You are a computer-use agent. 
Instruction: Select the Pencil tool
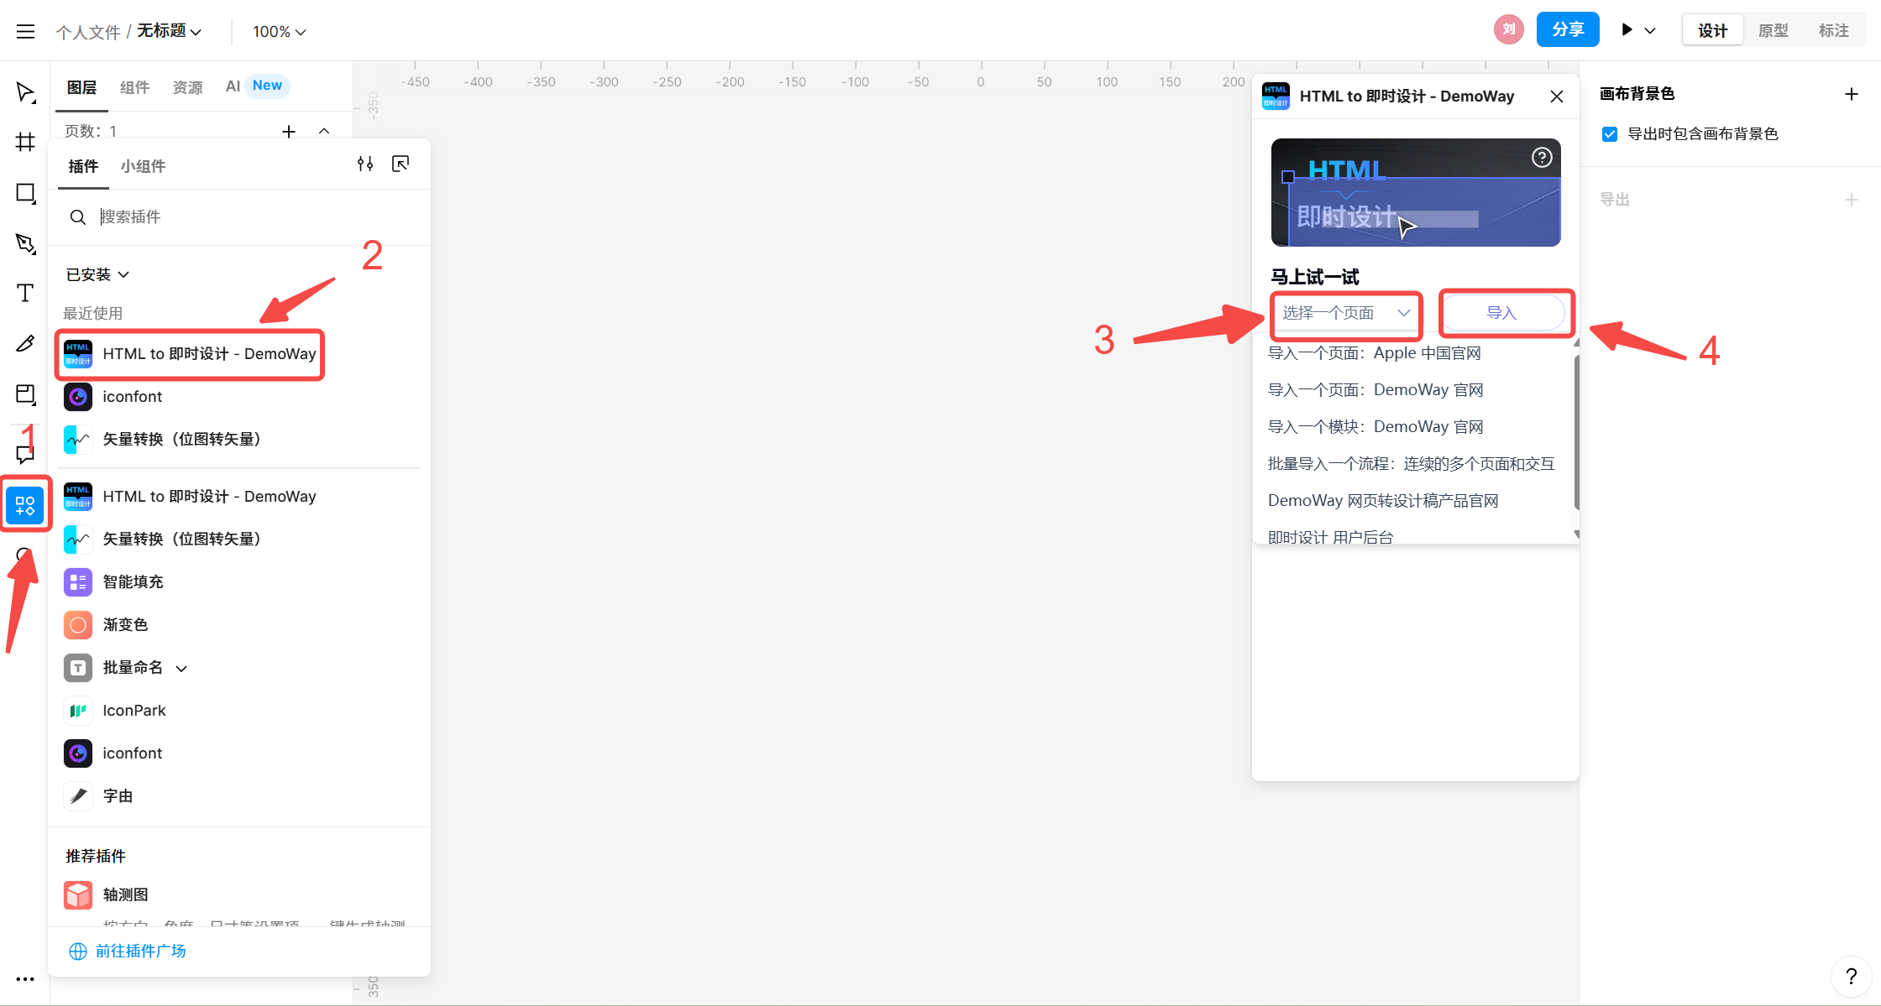point(26,343)
